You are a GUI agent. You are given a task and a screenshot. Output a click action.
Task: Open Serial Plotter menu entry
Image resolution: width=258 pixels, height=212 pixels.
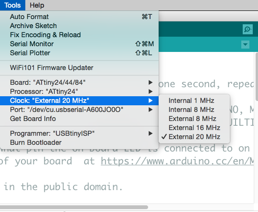pyautogui.click(x=79, y=53)
